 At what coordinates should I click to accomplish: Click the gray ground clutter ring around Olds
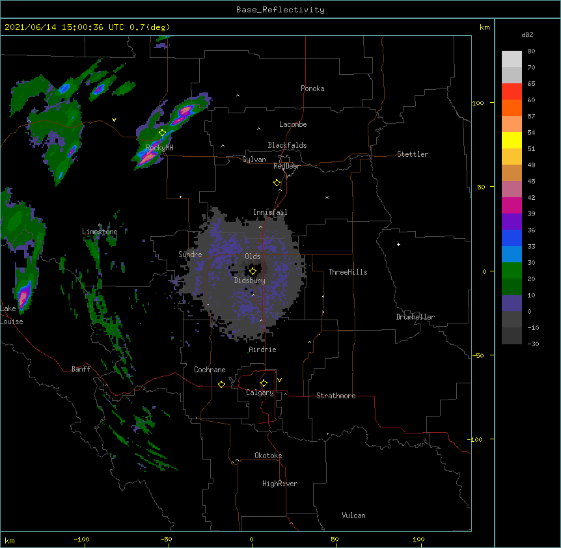(x=243, y=273)
